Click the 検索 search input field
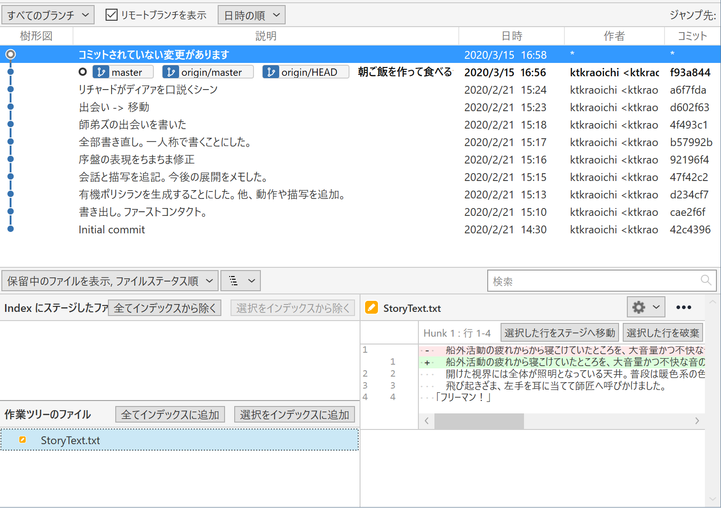This screenshot has height=508, width=721. (x=602, y=281)
